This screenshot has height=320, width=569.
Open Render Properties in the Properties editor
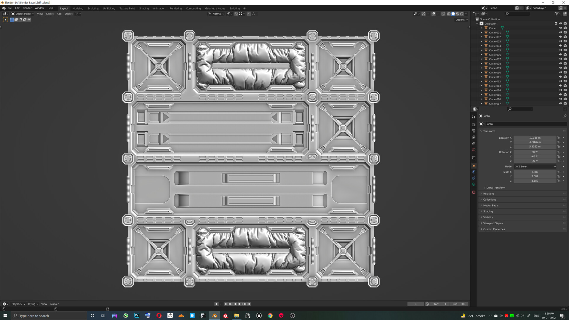coord(474,125)
